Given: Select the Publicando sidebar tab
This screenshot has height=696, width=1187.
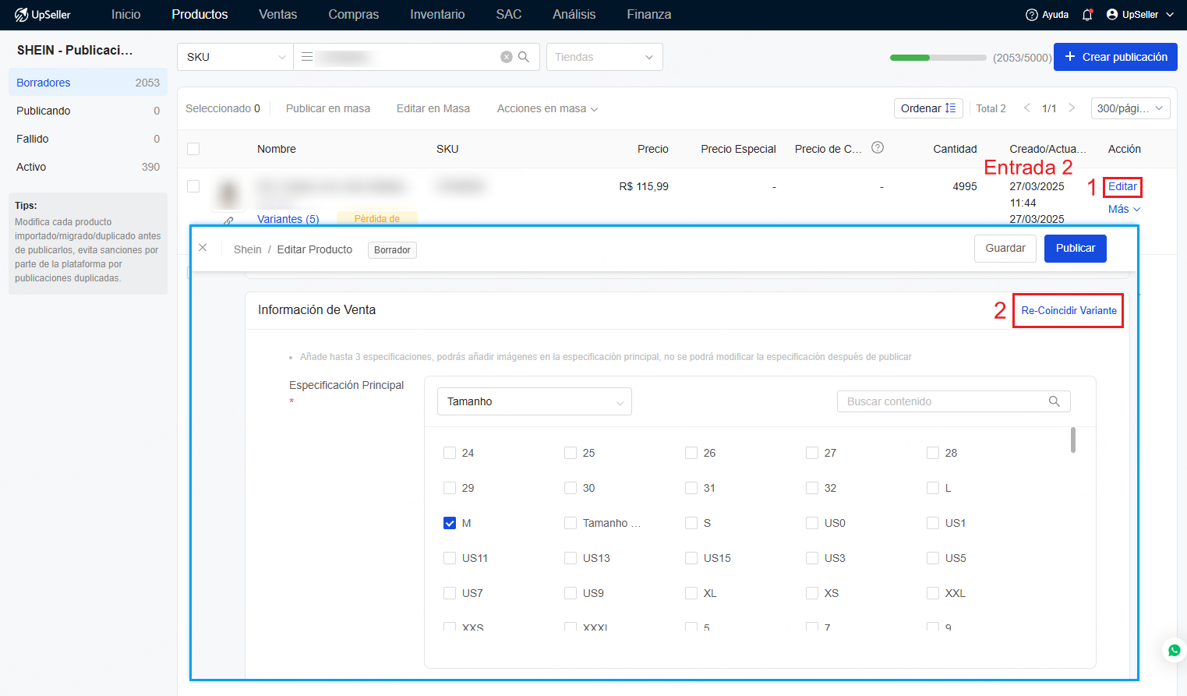Looking at the screenshot, I should tap(88, 111).
